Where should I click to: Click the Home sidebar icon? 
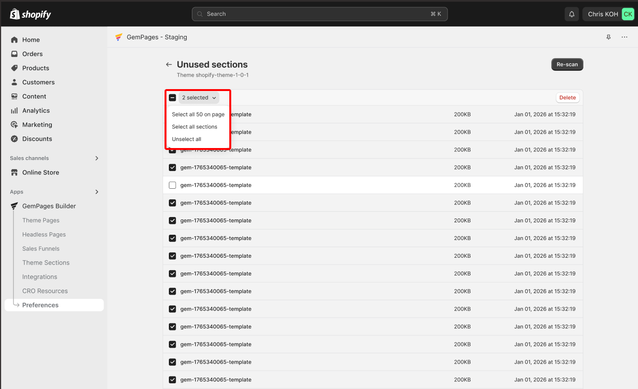tap(14, 39)
